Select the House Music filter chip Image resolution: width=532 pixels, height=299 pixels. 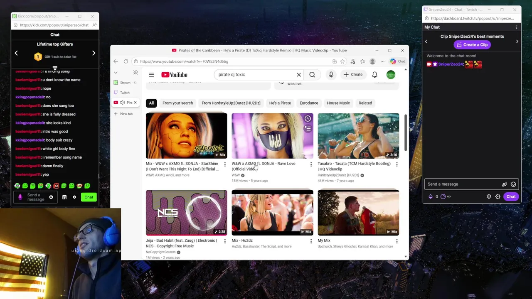338,103
